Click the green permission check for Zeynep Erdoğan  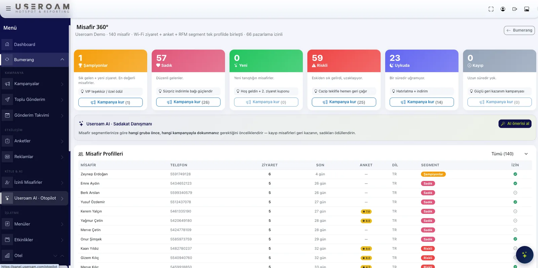pyautogui.click(x=515, y=174)
